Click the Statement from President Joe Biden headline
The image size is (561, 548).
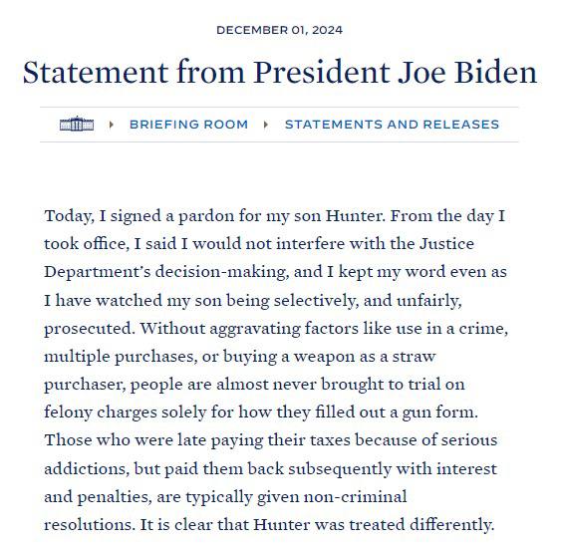pyautogui.click(x=280, y=73)
